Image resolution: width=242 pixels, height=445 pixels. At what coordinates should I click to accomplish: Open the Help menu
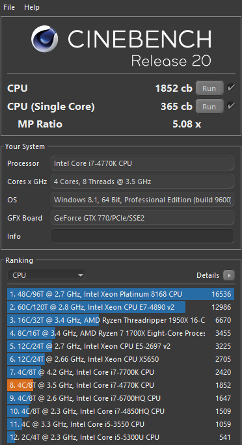(x=32, y=7)
